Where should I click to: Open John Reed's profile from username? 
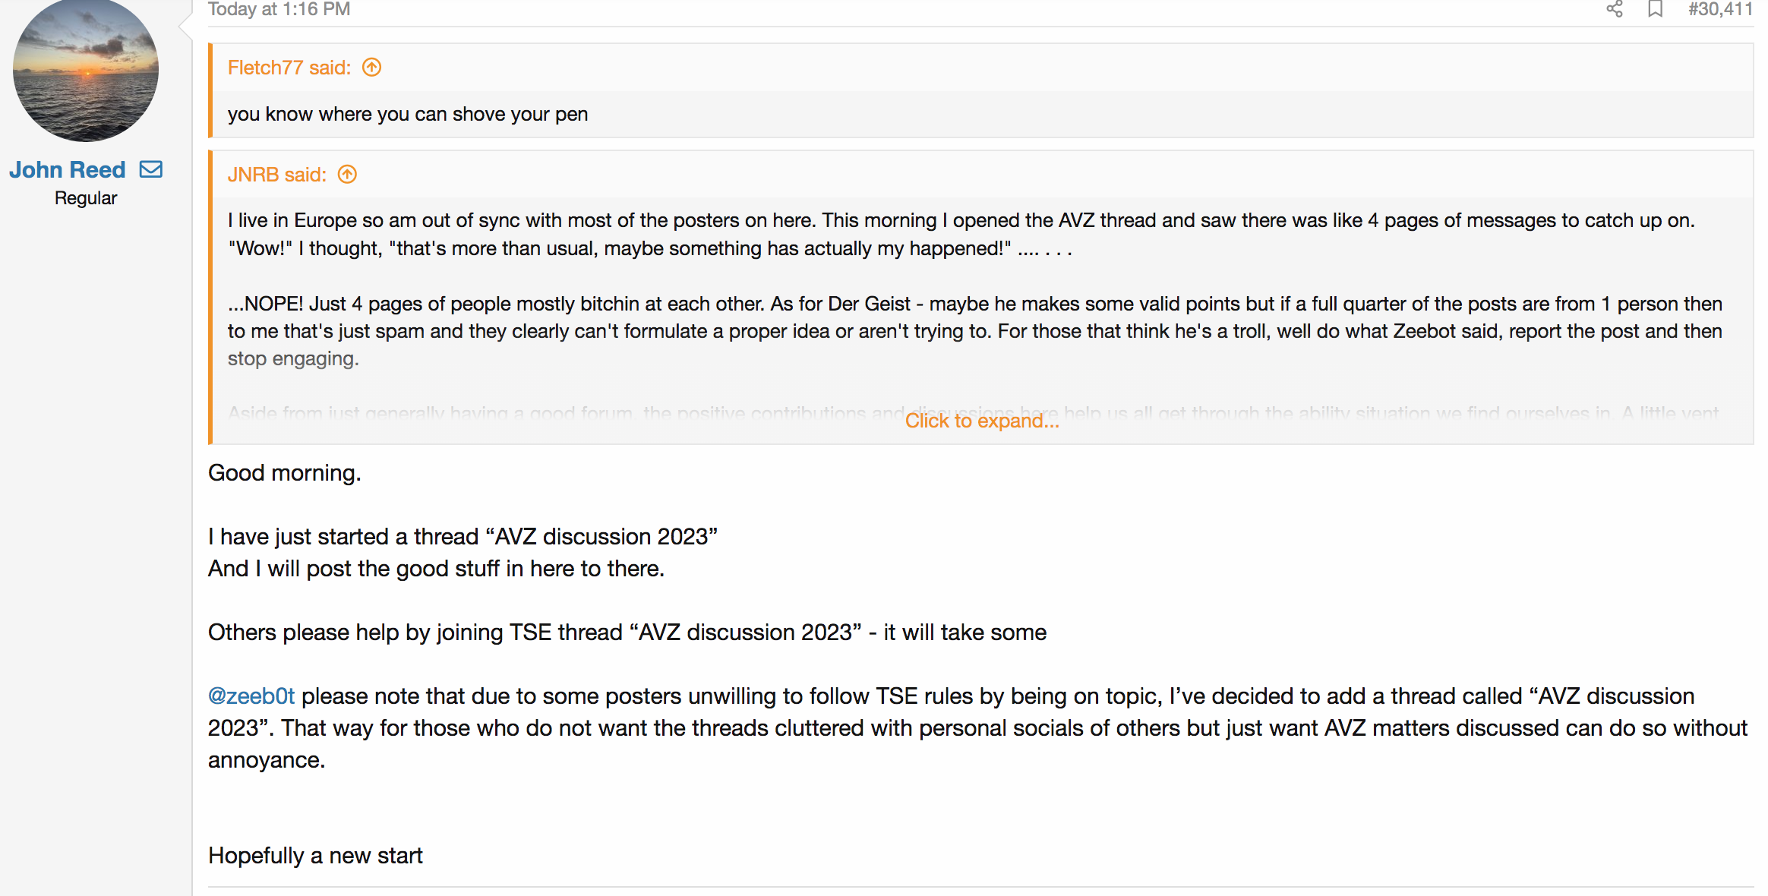68,169
